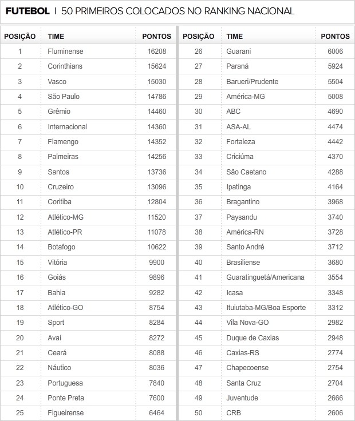Click the FUTEBOL title label
Screen dimensions: 355x421
pos(27,11)
